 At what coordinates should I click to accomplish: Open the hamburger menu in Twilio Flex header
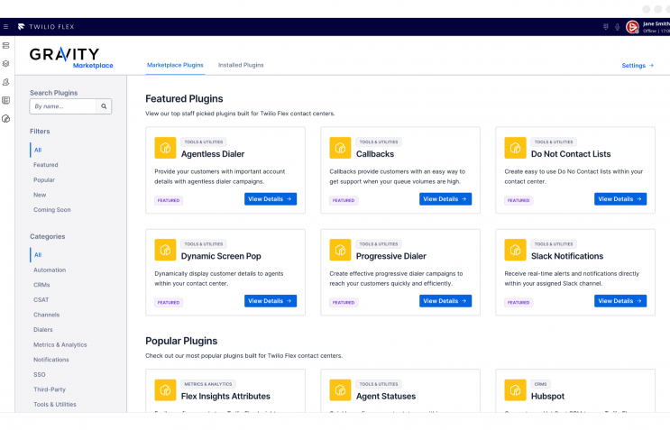pyautogui.click(x=5, y=26)
